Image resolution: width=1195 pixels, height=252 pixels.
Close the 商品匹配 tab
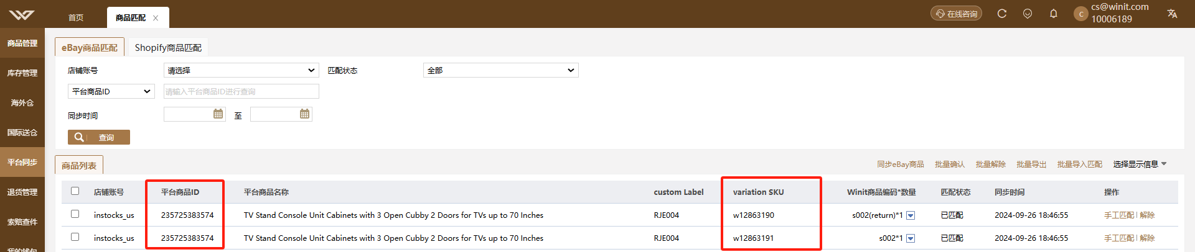point(156,18)
